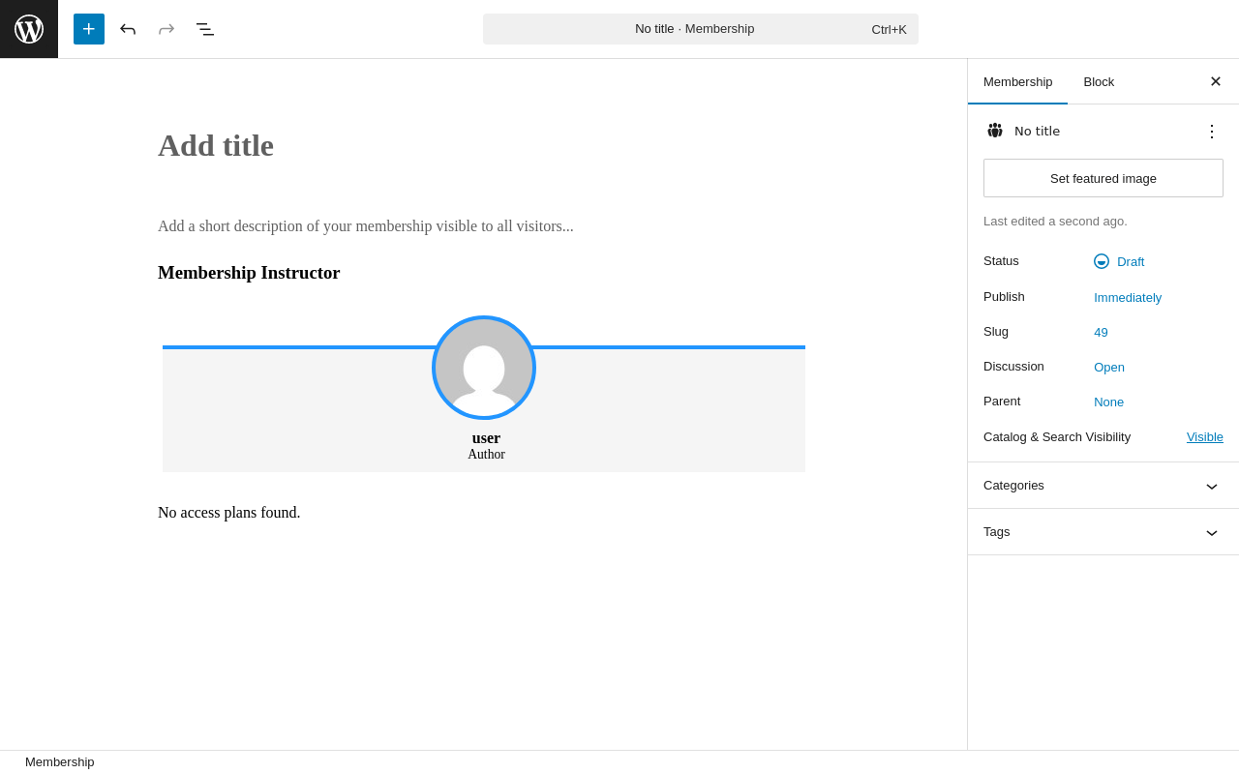The height and width of the screenshot is (774, 1239).
Task: Open the document overview list icon
Action: point(205,29)
